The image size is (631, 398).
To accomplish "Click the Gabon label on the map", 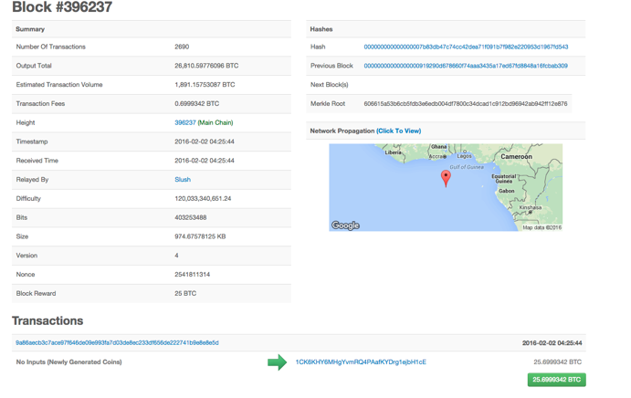I will coord(507,191).
